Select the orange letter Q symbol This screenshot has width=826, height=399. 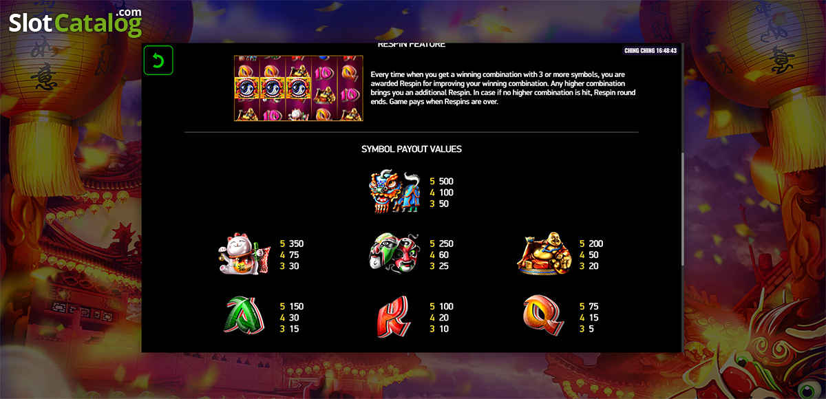pyautogui.click(x=543, y=316)
